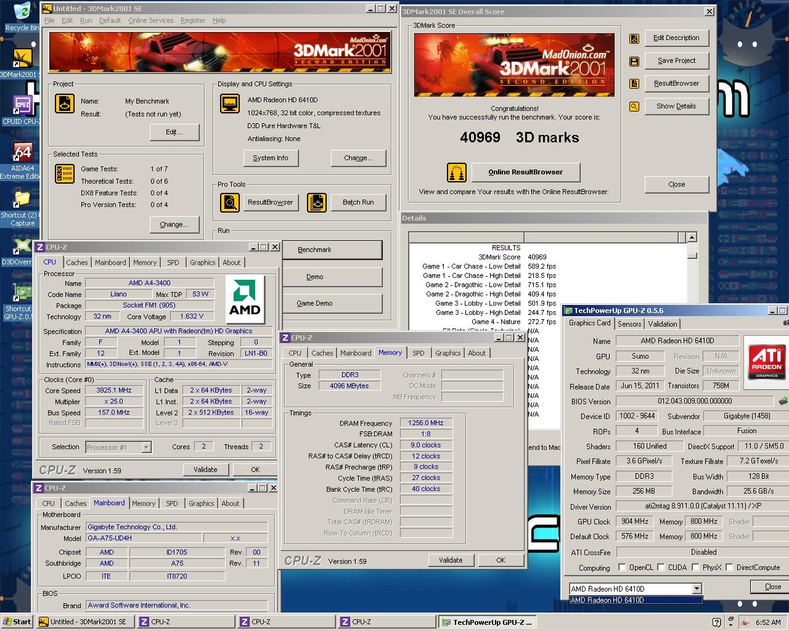Screen dimensions: 789x631
Task: Open Caches tab in CPU-Z processor window
Action: tap(77, 263)
